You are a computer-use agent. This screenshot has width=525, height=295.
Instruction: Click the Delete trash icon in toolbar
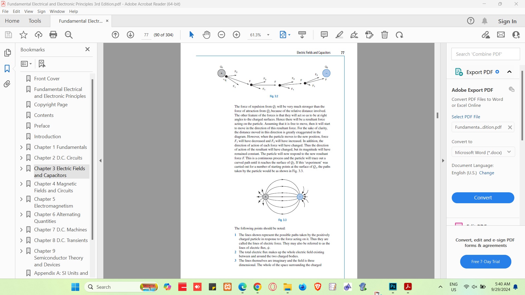pos(384,35)
